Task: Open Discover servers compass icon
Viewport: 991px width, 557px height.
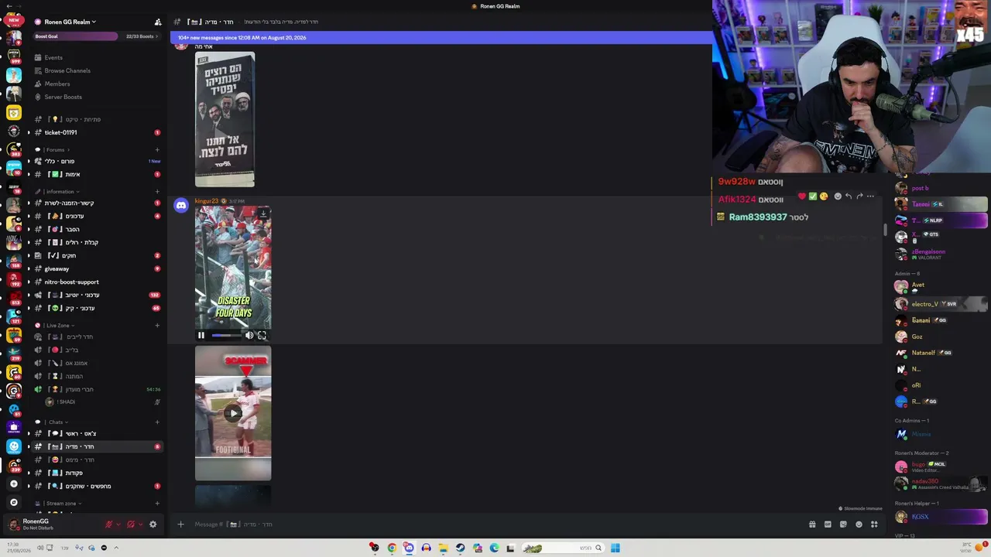Action: click(x=13, y=502)
